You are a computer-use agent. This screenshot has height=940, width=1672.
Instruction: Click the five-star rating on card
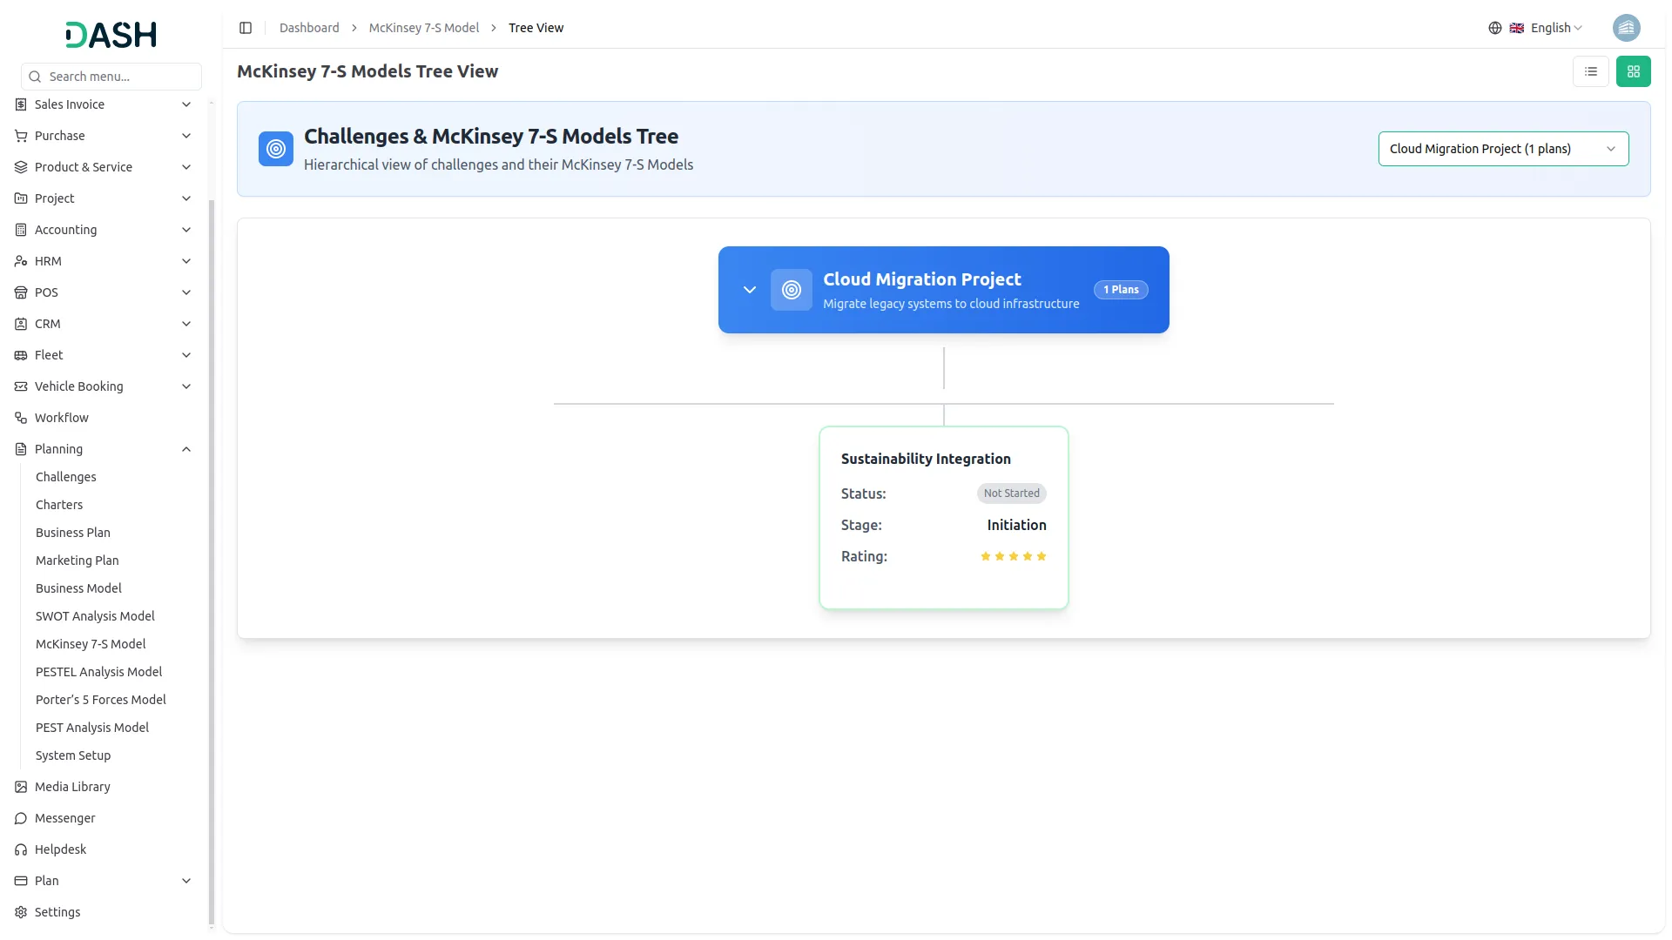click(x=1013, y=556)
